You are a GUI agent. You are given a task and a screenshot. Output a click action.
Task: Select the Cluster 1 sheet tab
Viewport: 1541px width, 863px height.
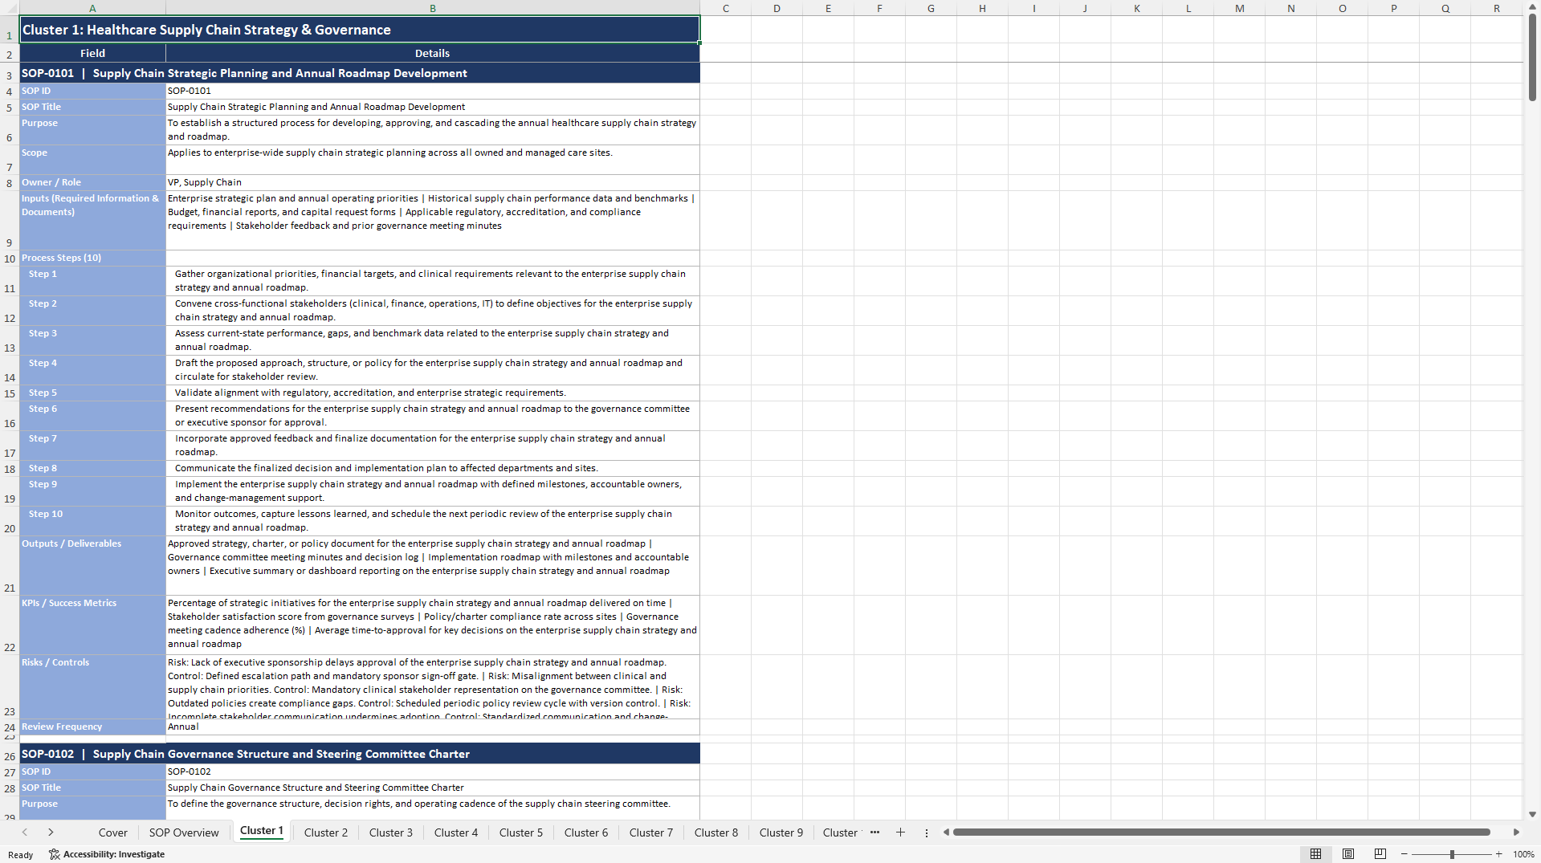pyautogui.click(x=262, y=831)
